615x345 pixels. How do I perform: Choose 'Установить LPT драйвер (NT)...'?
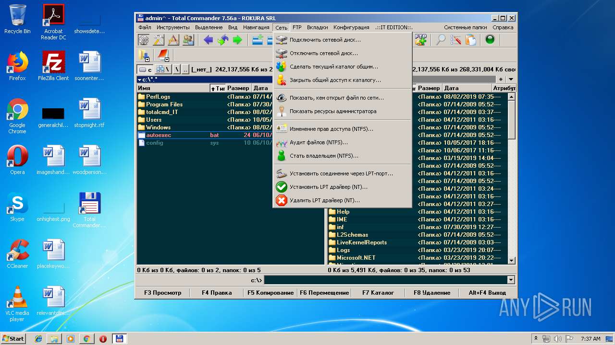click(x=343, y=187)
